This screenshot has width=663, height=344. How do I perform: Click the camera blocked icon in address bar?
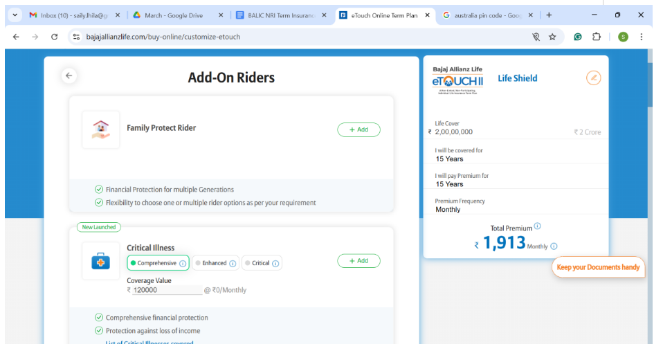536,37
